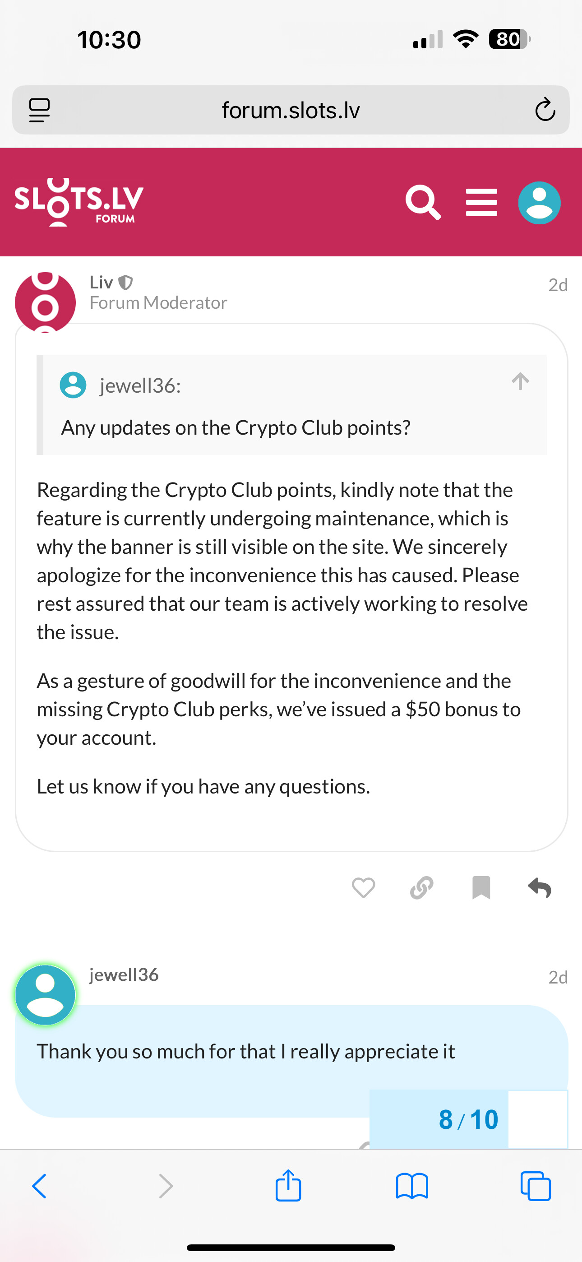Open jewell36 username on reply post

[124, 974]
